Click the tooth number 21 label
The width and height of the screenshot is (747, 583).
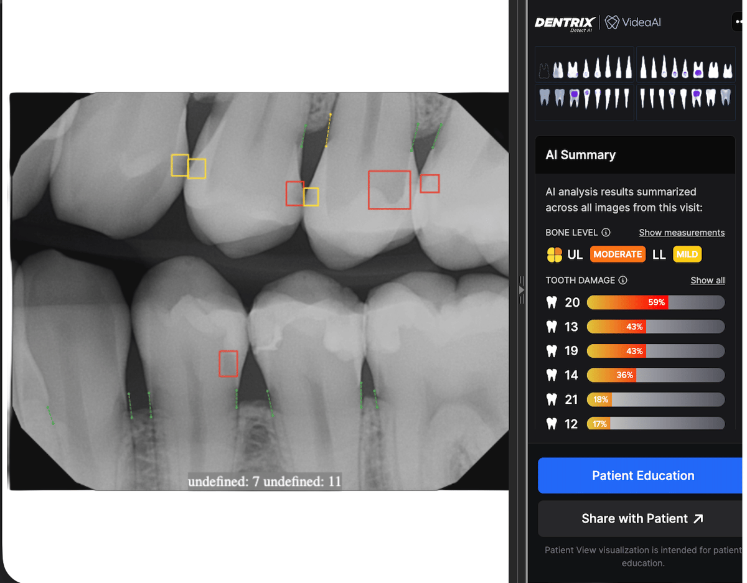571,399
